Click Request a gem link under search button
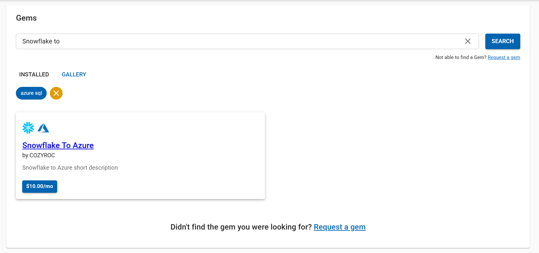 504,57
